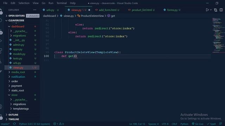This screenshot has width=225, height=126.
Task: Open the Edit menu
Action: coord(13,3)
